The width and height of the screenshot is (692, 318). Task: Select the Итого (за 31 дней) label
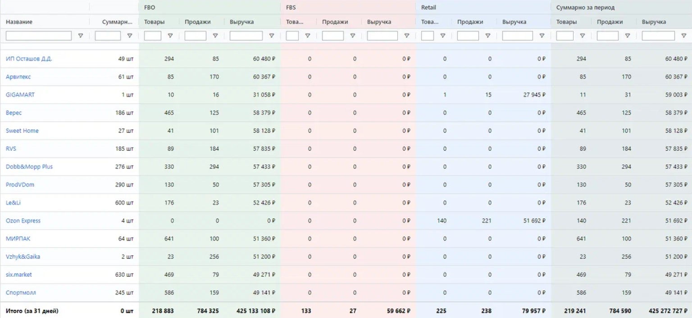point(32,311)
